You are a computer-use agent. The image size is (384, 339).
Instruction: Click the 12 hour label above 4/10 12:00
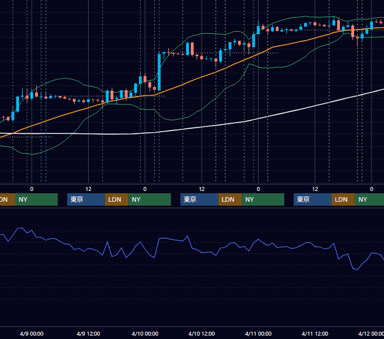(x=202, y=189)
